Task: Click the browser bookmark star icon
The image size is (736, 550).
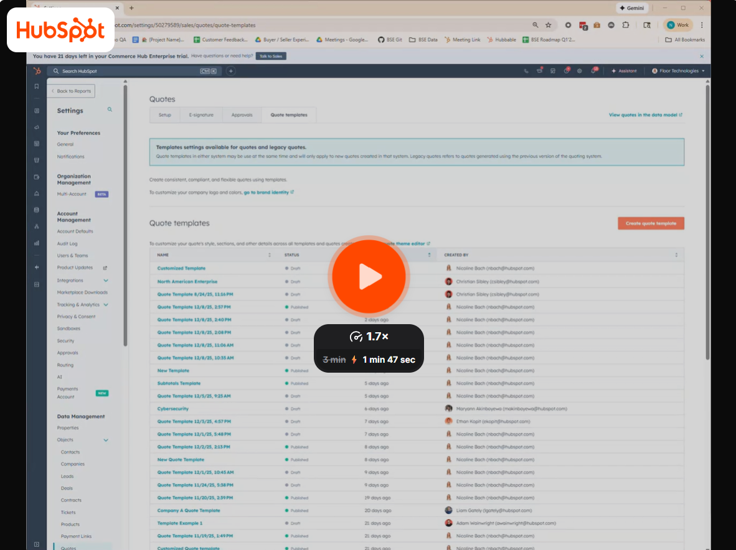Action: coord(549,25)
